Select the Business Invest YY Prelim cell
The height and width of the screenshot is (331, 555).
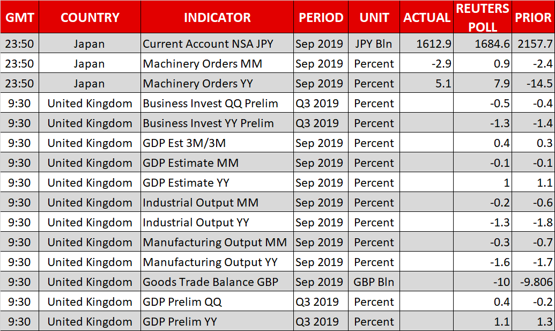[217, 123]
